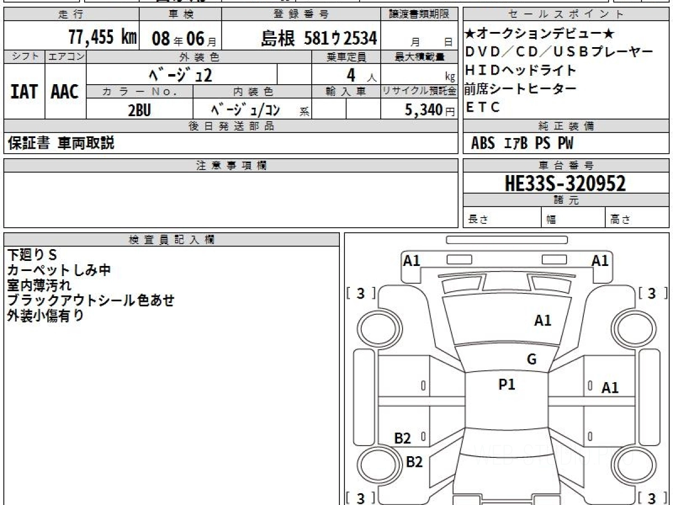Select note 室内薄汚れ
The width and height of the screenshot is (673, 505).
click(x=39, y=286)
